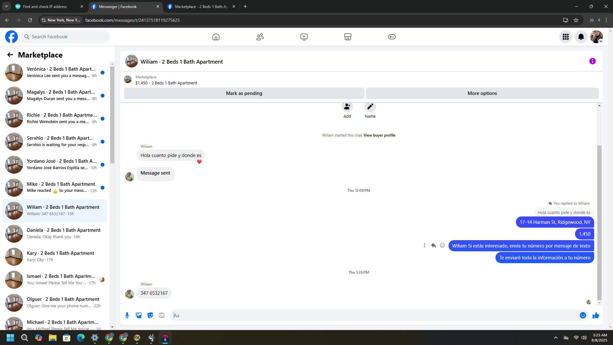The width and height of the screenshot is (613, 345).
Task: Open the notifications bell
Action: point(581,37)
